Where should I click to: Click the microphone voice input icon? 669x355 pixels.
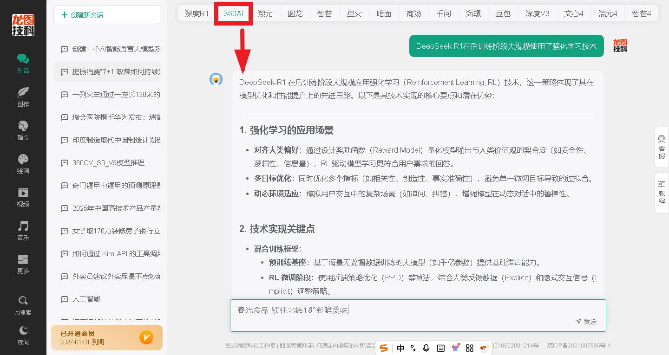(x=426, y=348)
